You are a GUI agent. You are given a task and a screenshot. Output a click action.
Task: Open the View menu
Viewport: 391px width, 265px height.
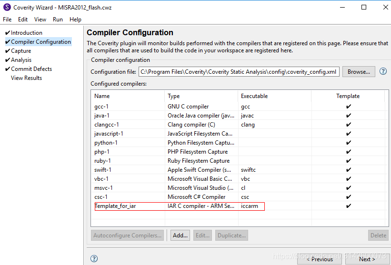coord(40,20)
